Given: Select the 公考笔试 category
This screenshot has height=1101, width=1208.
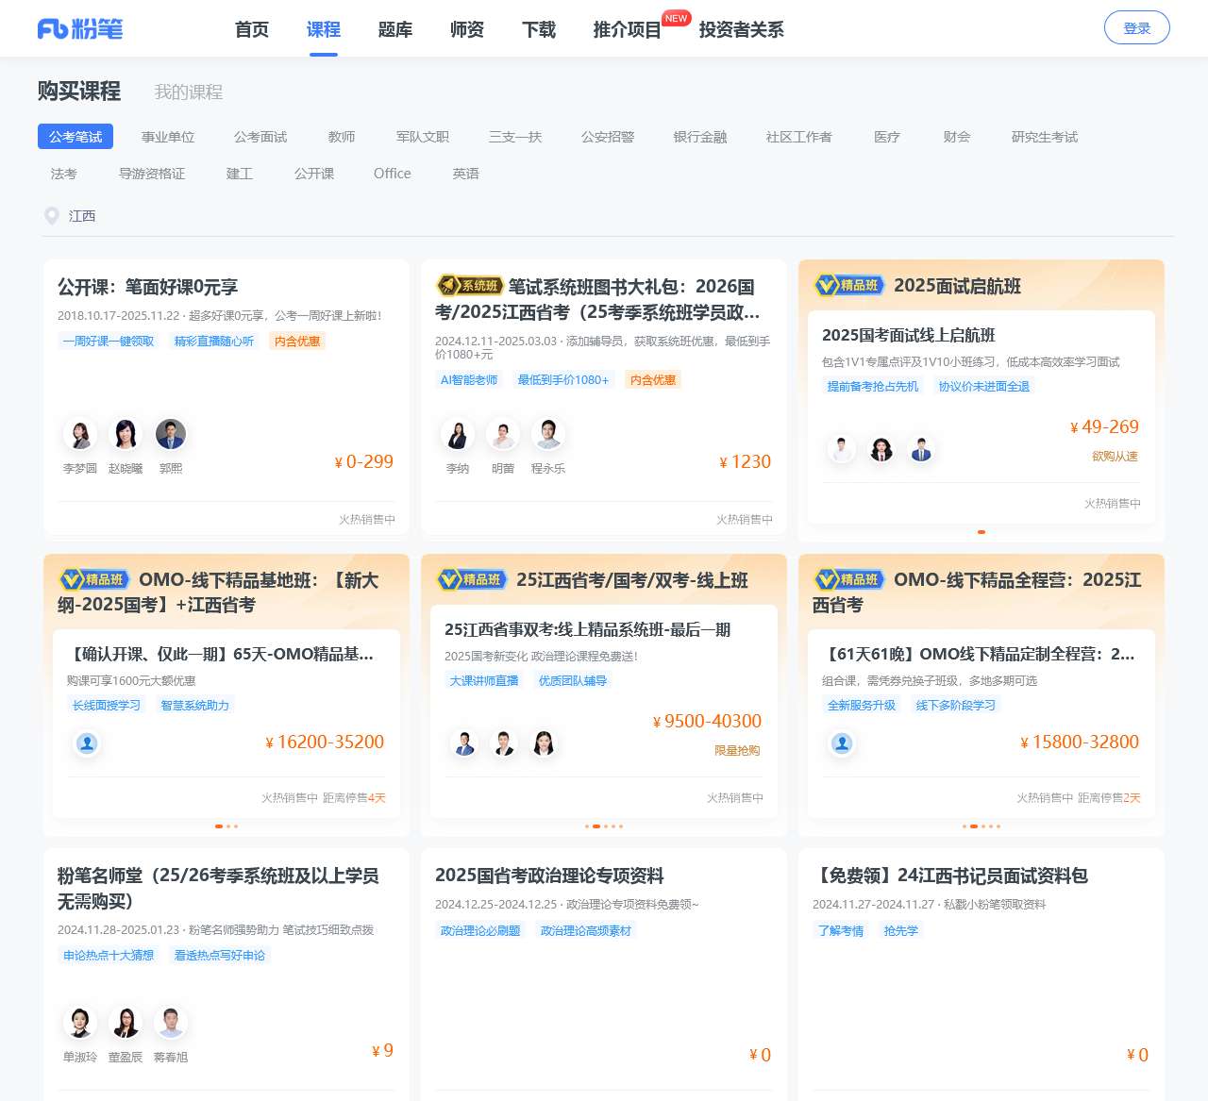Looking at the screenshot, I should 75,137.
